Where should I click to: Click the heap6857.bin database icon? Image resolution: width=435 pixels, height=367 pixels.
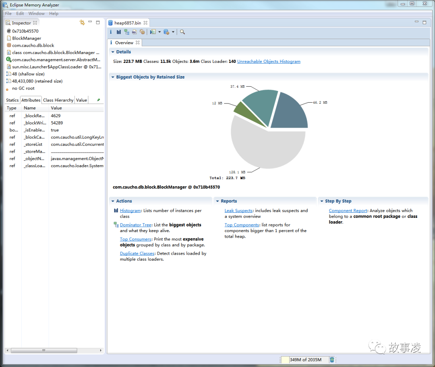110,23
